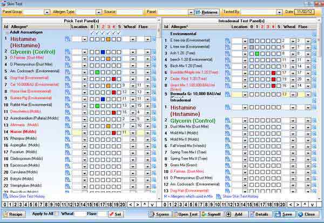Viewport: 324px width, 223px height.
Task: Select score 10 in prick score bar
Action: coord(57,205)
